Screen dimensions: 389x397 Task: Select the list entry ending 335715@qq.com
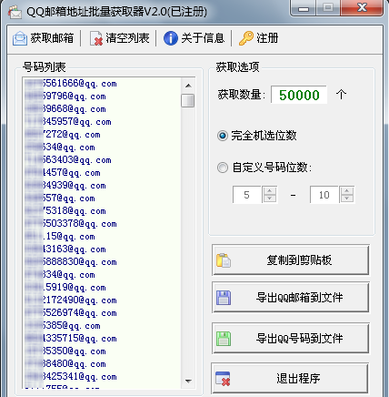click(x=71, y=339)
